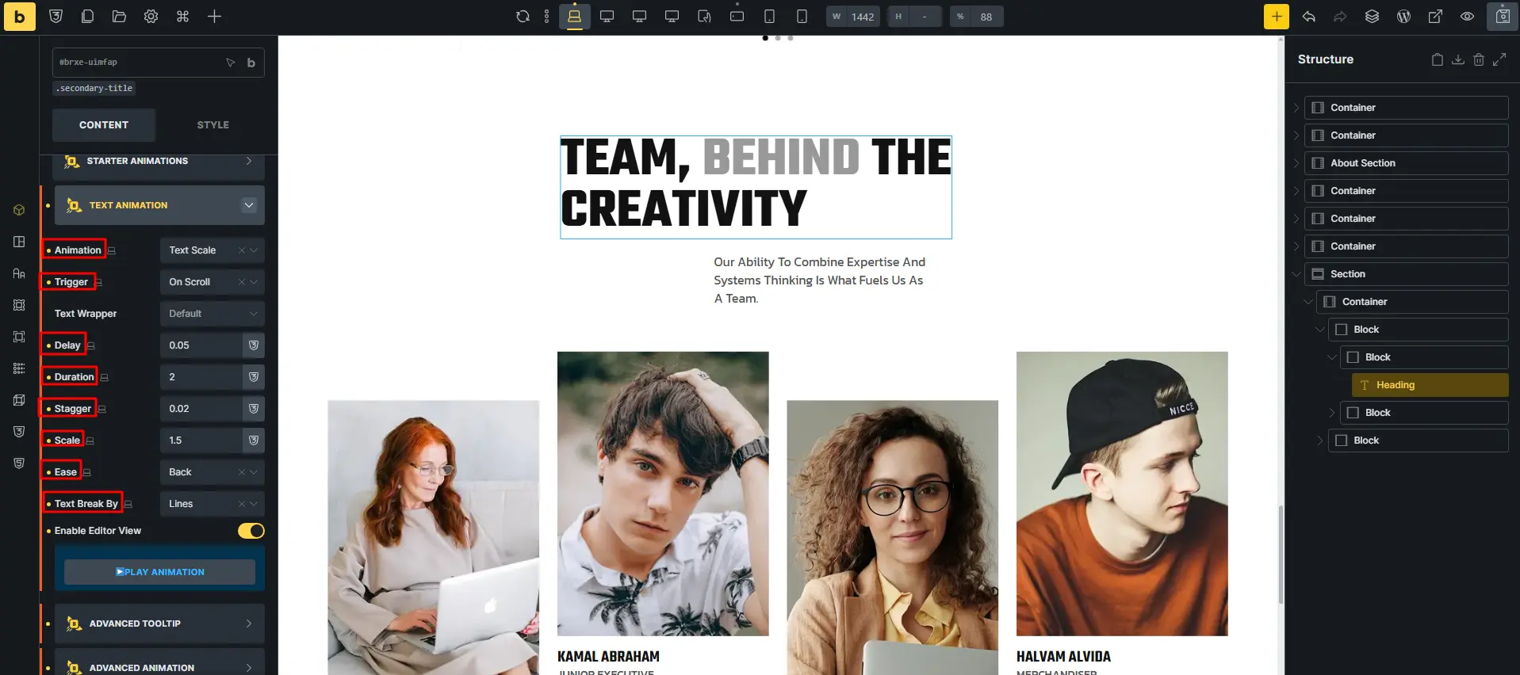Undo the last change
This screenshot has width=1520, height=675.
coord(1308,17)
